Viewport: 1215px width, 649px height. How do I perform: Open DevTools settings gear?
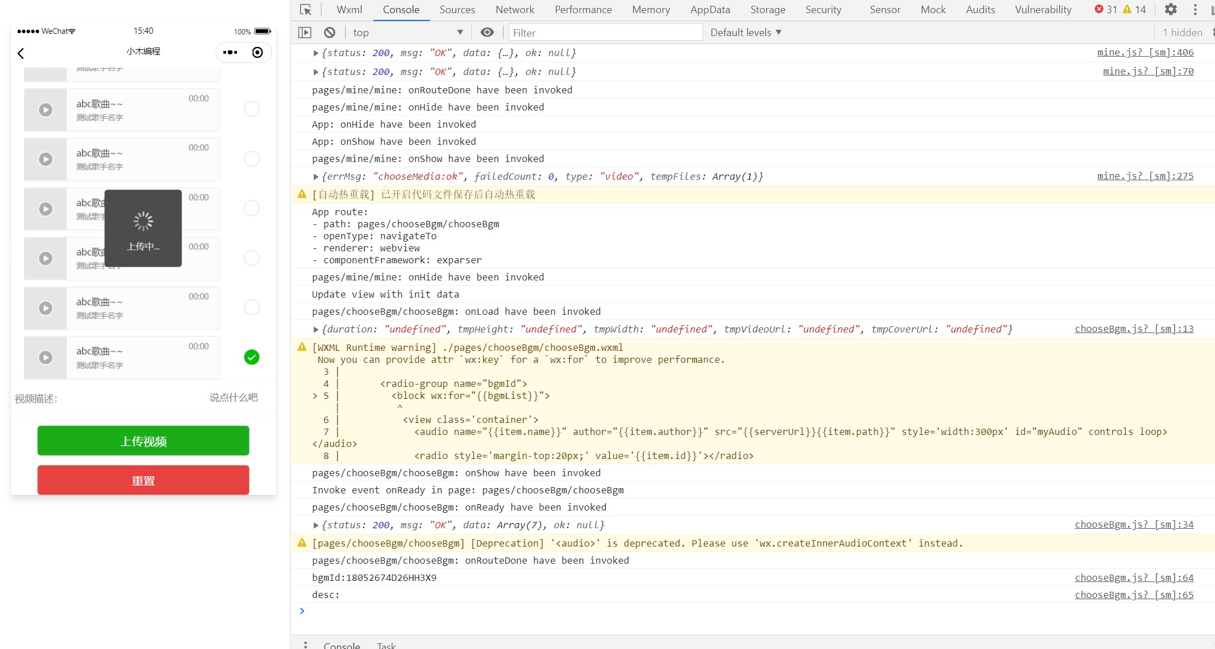[x=1171, y=10]
